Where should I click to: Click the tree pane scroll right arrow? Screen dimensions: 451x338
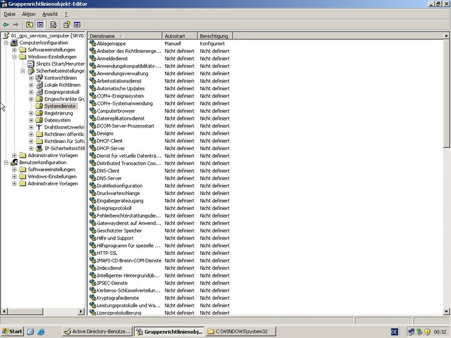81,311
